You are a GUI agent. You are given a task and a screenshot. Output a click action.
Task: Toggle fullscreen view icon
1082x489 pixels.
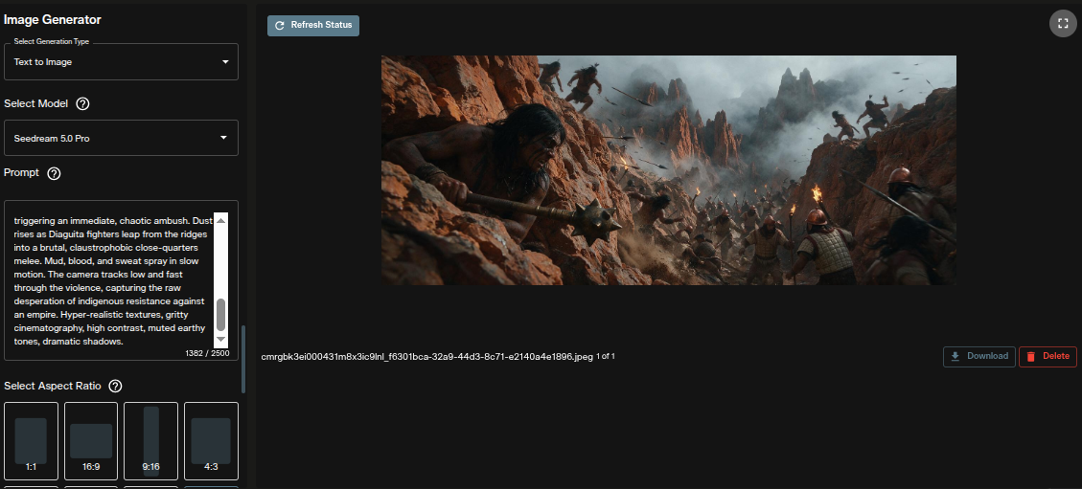click(x=1063, y=24)
